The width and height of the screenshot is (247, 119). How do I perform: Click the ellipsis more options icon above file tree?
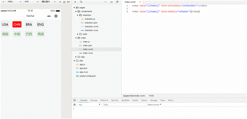[x=105, y=2]
